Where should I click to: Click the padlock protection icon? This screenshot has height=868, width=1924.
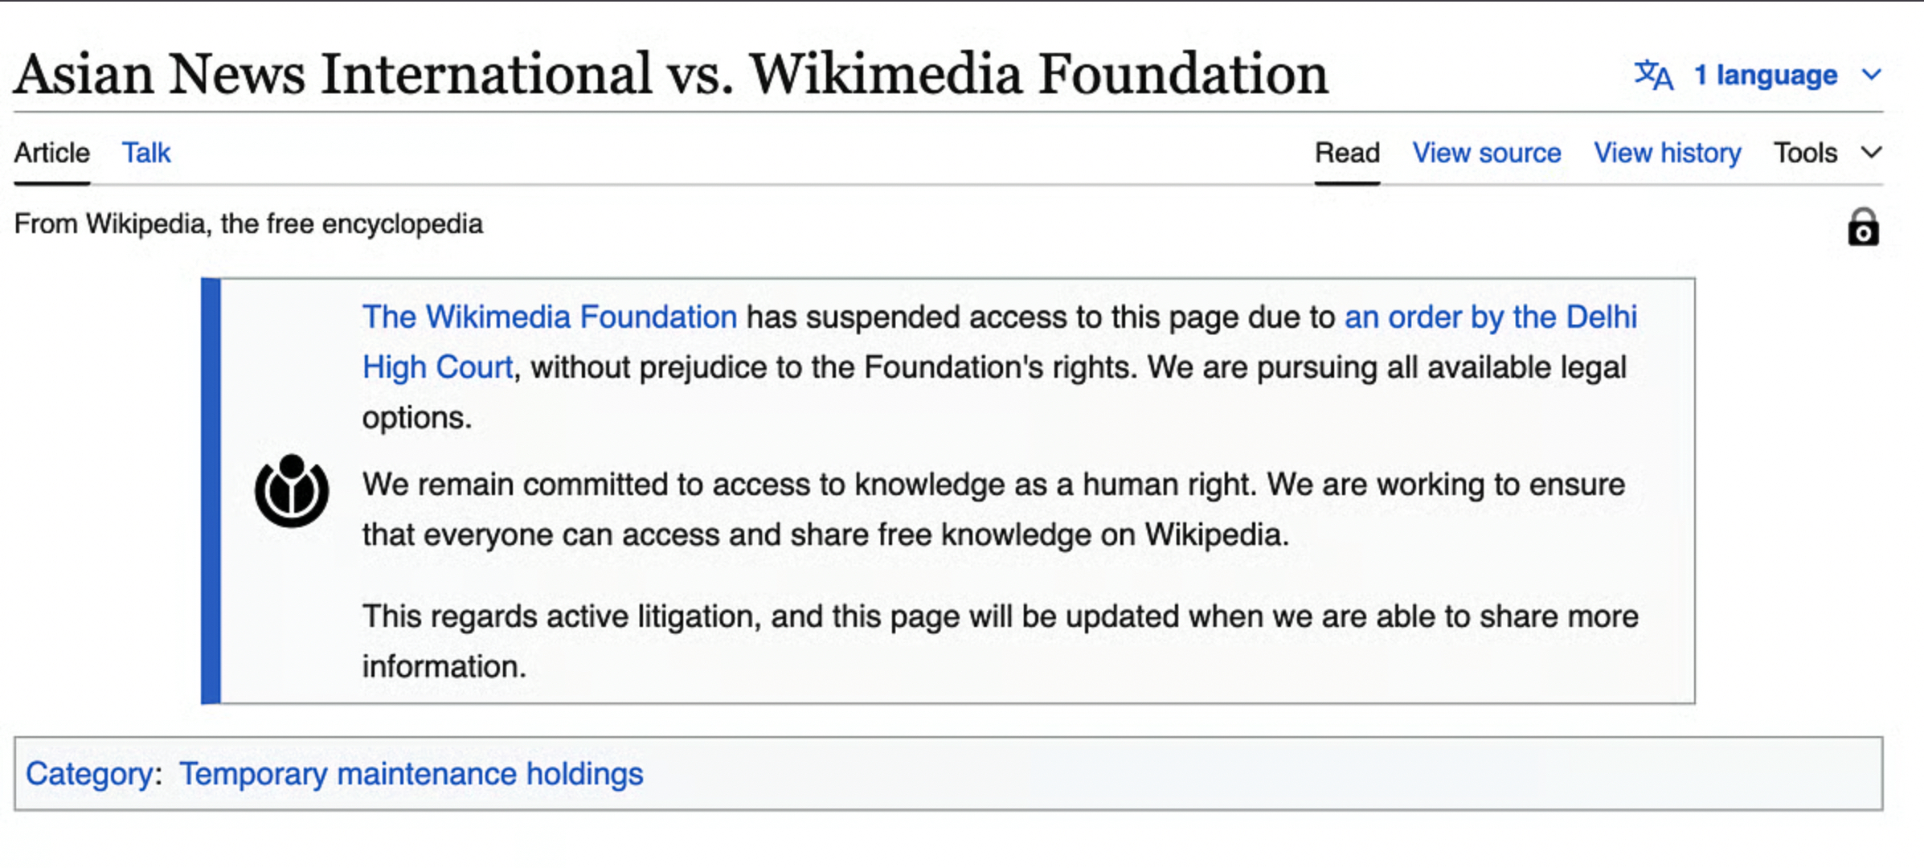click(x=1863, y=227)
